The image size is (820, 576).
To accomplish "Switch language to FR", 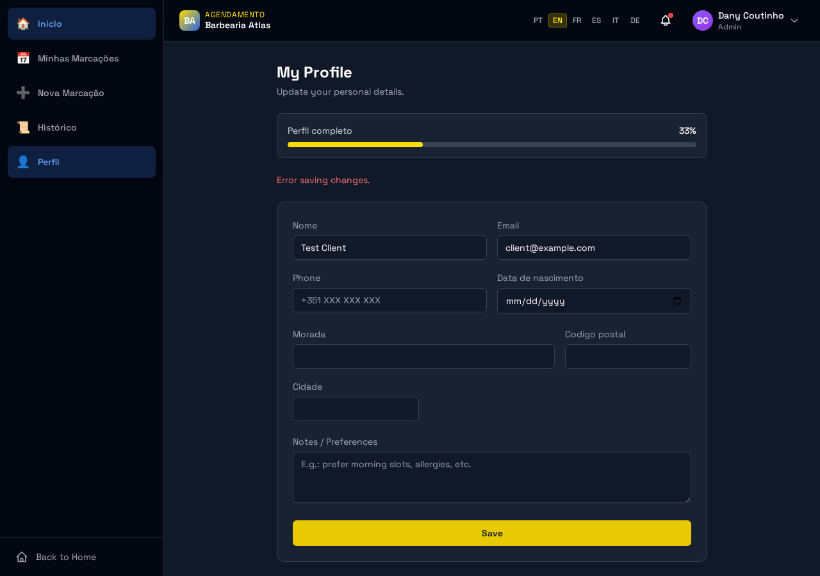I will point(577,20).
